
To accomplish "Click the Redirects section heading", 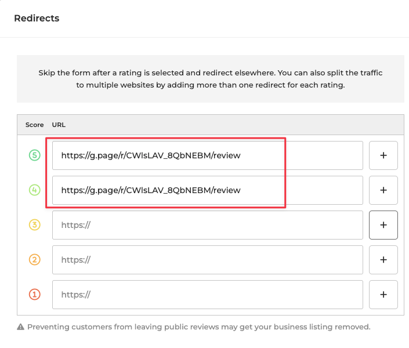I will click(37, 19).
